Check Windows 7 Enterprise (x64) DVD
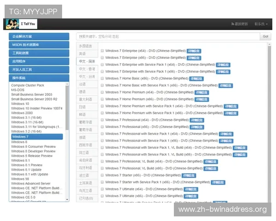This screenshot has height=221, width=276. pos(102,51)
